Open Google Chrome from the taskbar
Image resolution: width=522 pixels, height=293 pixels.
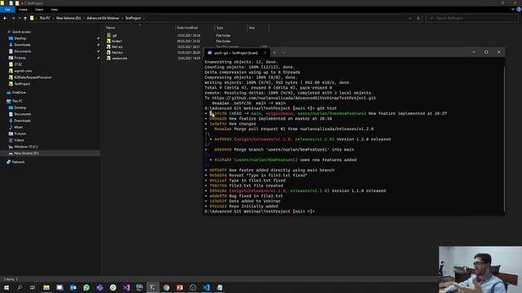point(166,287)
